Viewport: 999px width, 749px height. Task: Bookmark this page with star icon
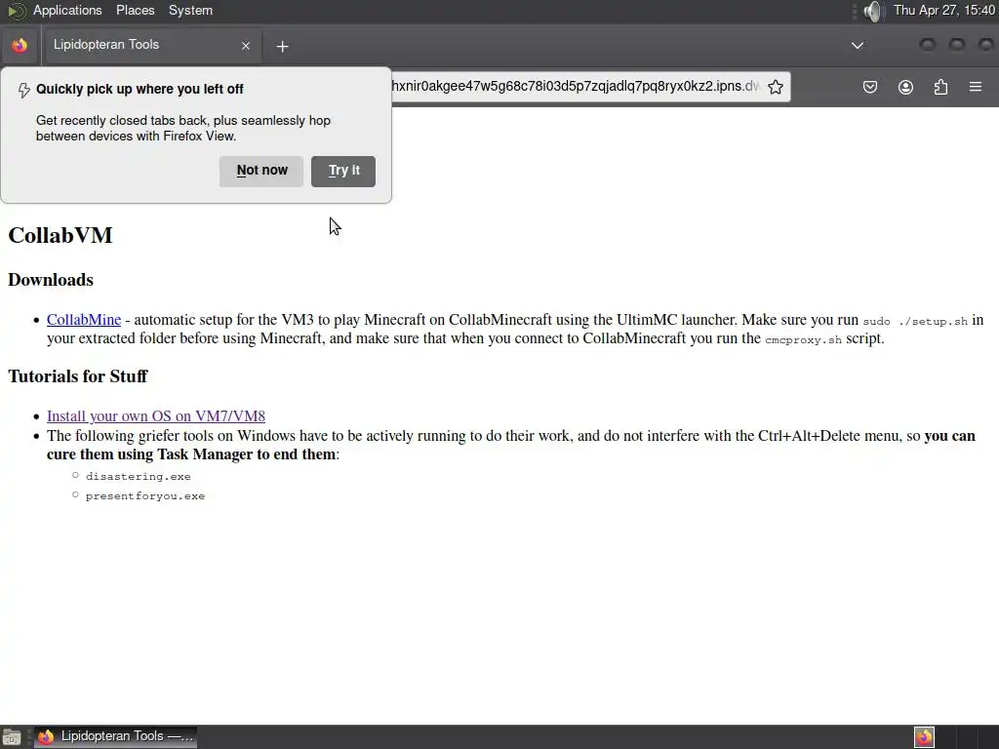pos(775,87)
